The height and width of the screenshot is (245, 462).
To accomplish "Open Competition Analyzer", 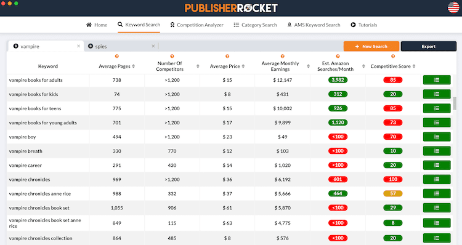I will 197,25.
